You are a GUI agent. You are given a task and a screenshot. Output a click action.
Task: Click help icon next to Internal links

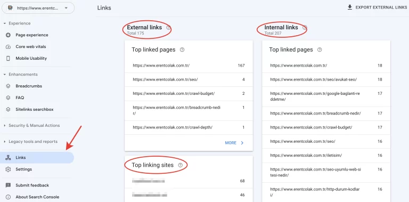coord(305,27)
